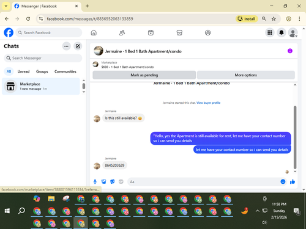Select the Communities chats filter tab
The image size is (306, 229).
click(65, 71)
